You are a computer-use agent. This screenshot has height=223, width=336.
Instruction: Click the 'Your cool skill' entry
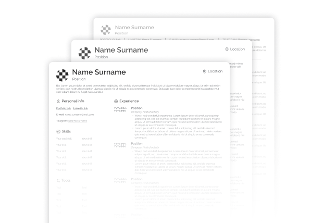pyautogui.click(x=64, y=139)
